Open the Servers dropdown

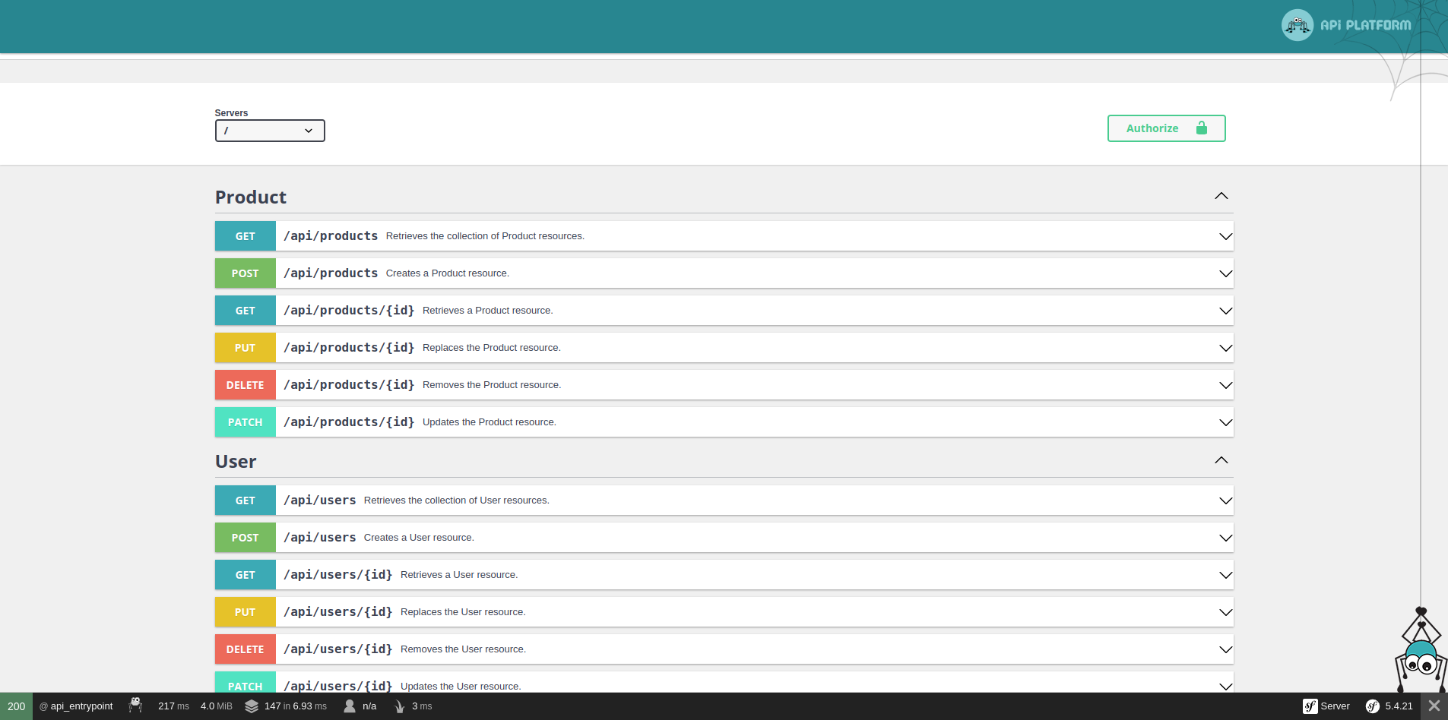tap(270, 131)
